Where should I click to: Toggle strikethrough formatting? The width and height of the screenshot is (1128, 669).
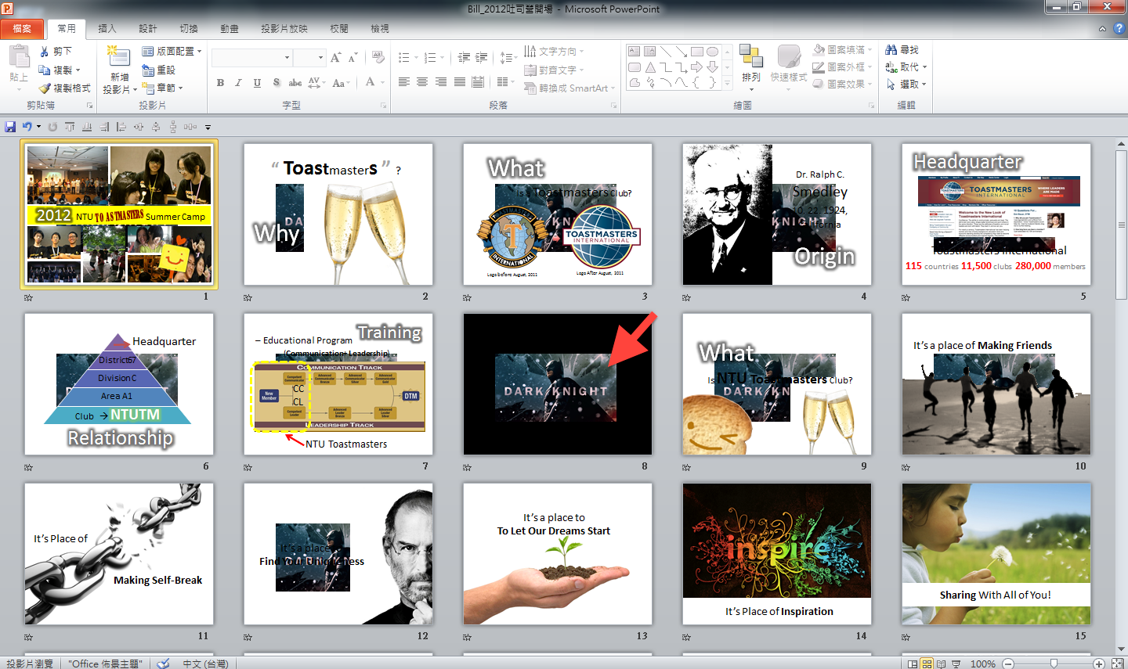(295, 82)
